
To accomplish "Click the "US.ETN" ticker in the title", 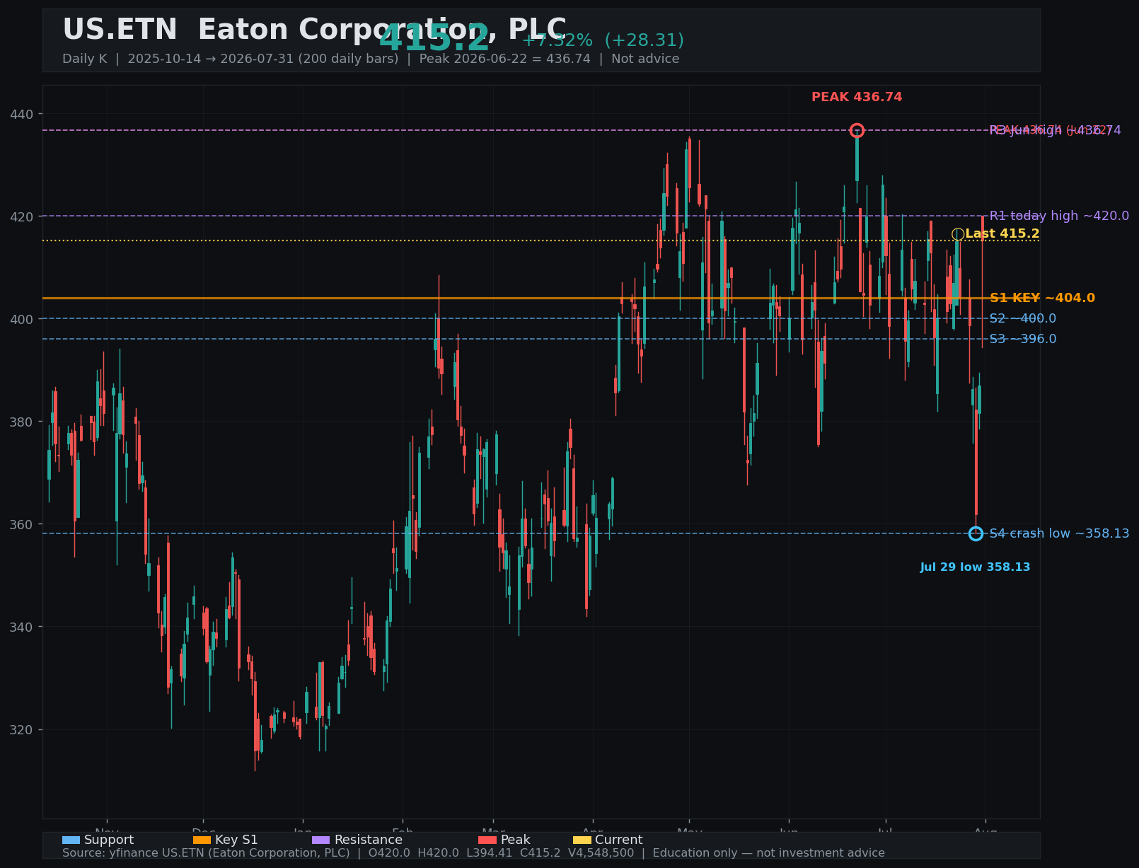I will coord(120,30).
